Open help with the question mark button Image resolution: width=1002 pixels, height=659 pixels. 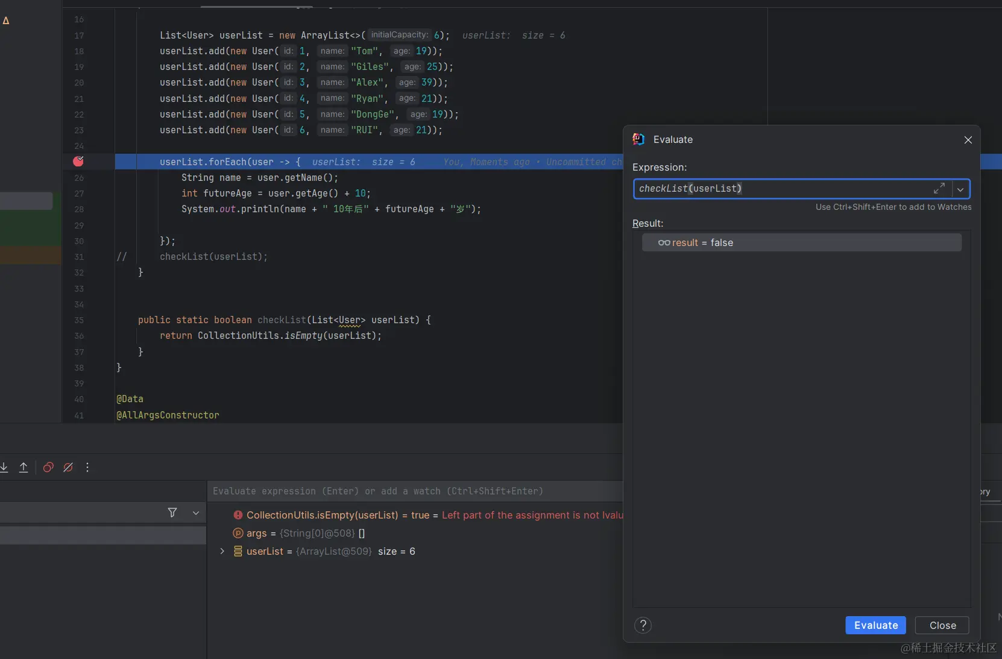click(x=643, y=625)
